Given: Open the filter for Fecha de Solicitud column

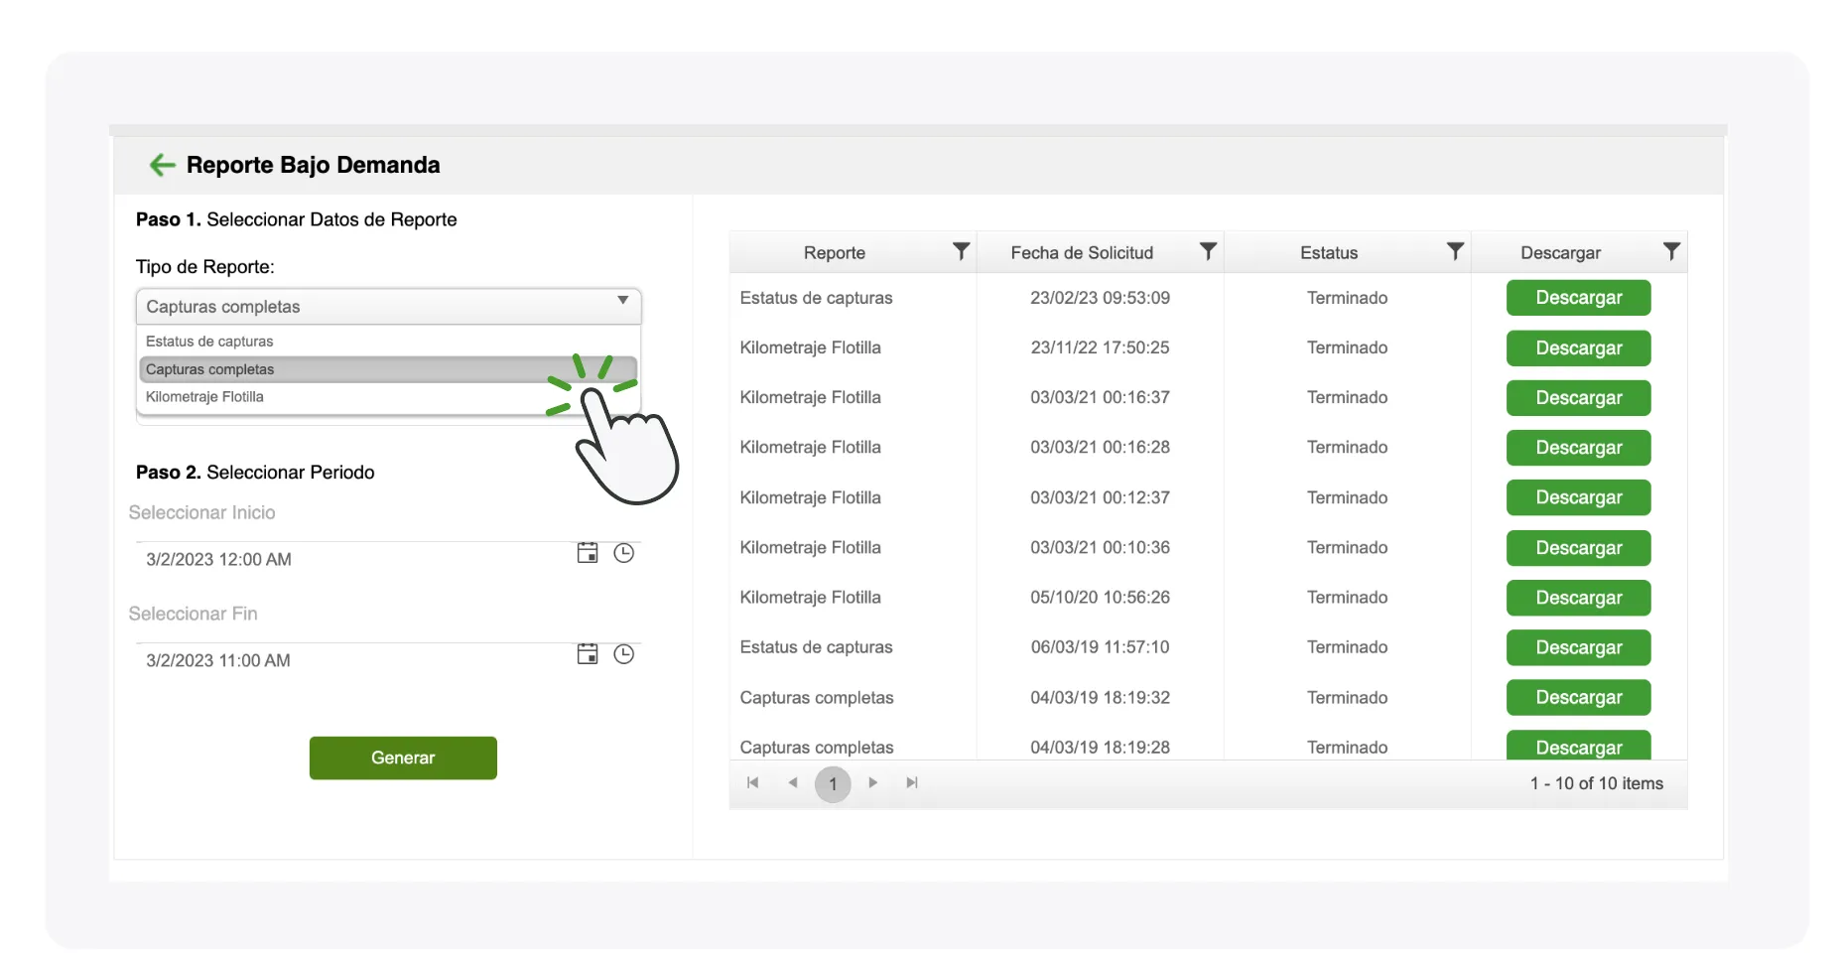Looking at the screenshot, I should [1208, 251].
